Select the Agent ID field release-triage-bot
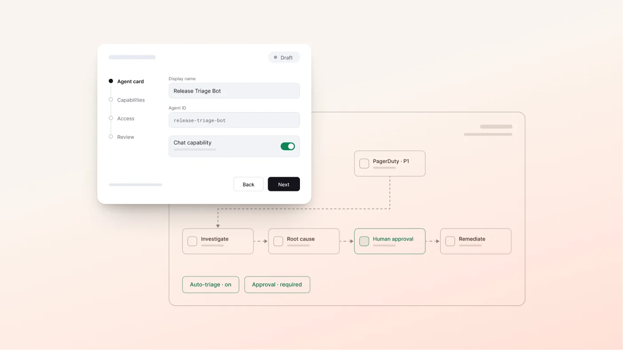 click(x=234, y=120)
